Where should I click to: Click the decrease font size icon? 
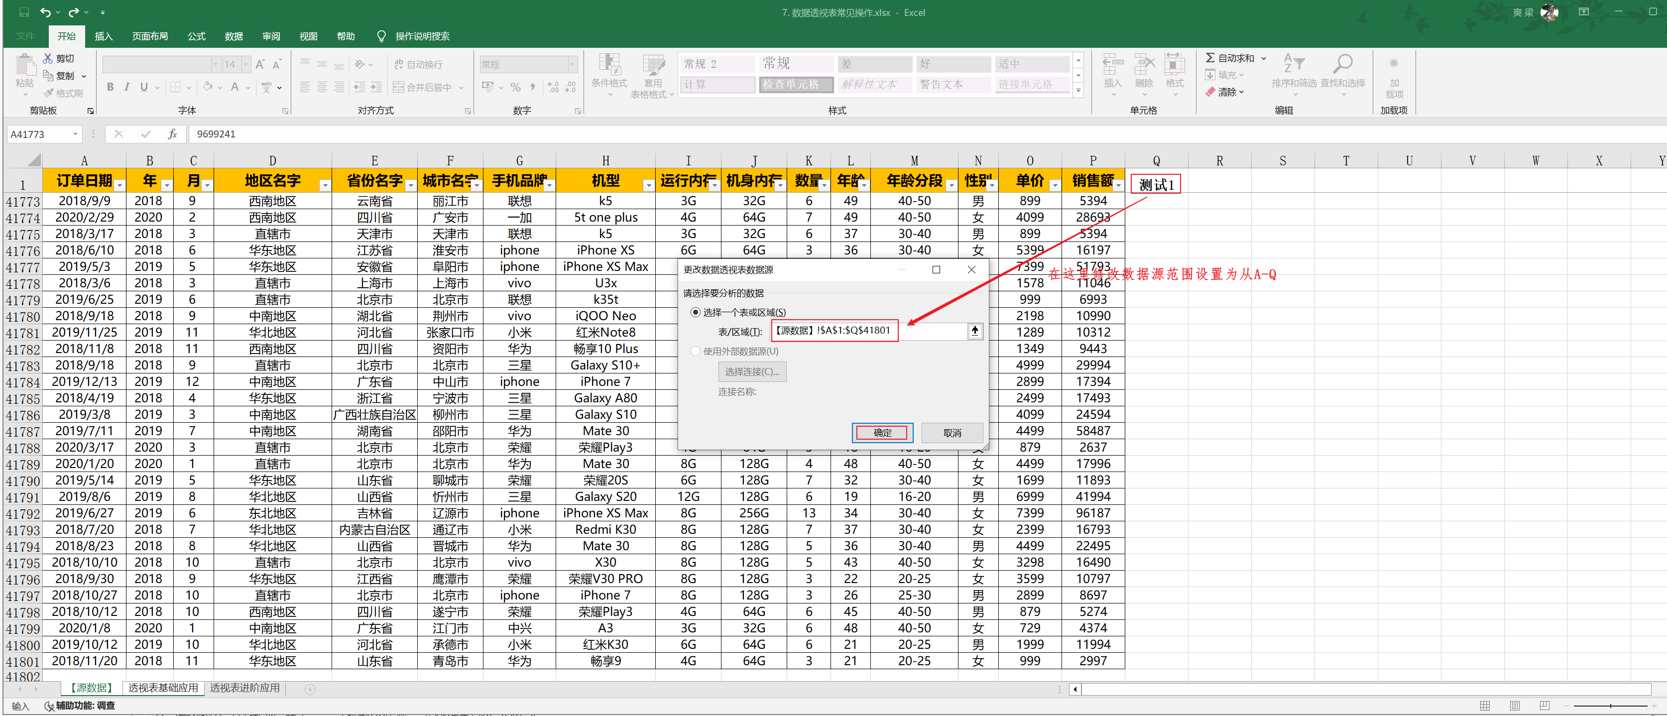click(276, 64)
